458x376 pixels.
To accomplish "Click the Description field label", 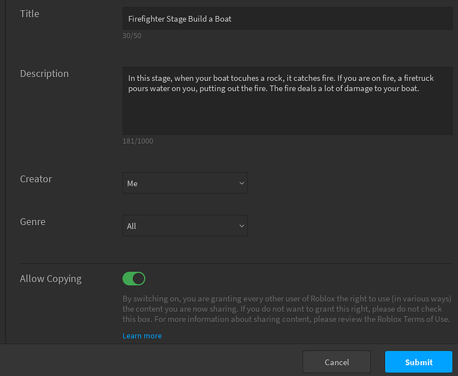I will point(44,74).
